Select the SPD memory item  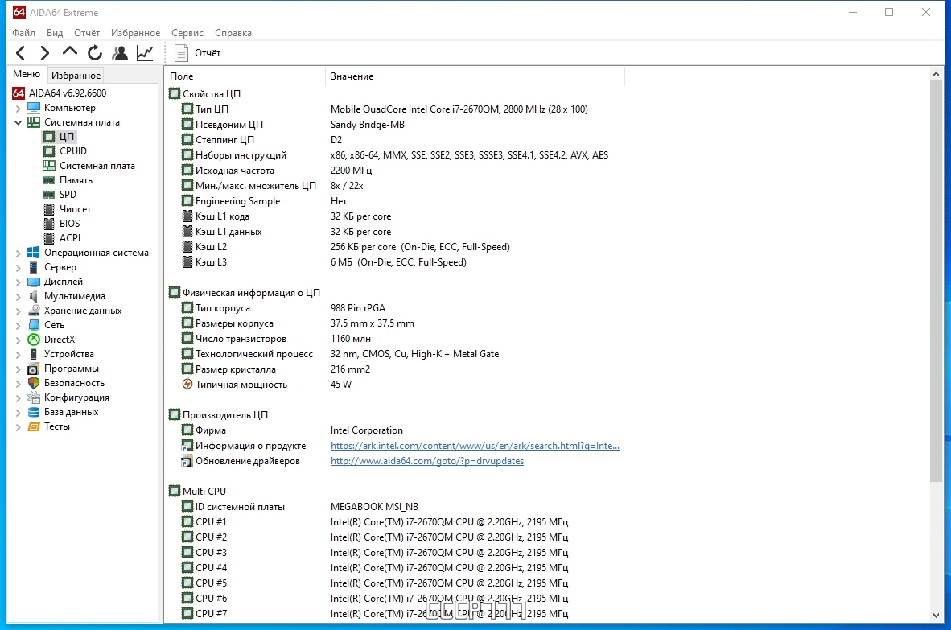[68, 195]
